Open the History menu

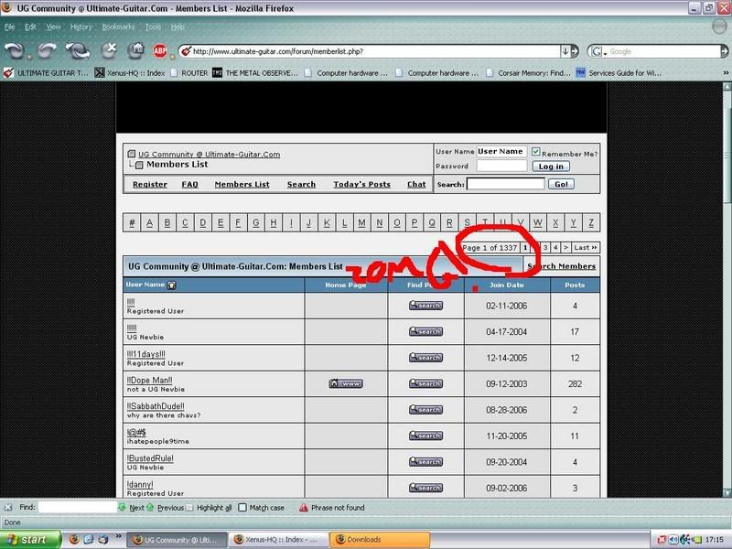(x=81, y=27)
